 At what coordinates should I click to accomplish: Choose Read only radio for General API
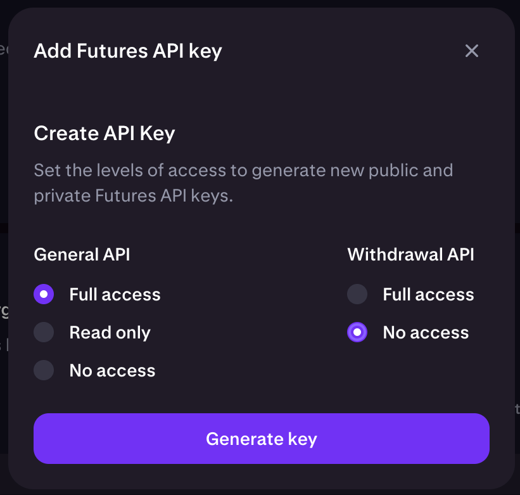click(44, 332)
